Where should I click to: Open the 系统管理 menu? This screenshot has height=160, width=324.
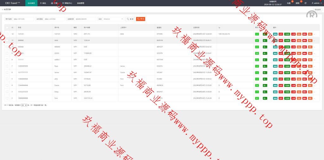[81, 3]
